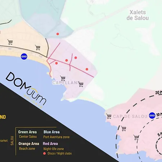Click the CAPELLANS place label
The height and width of the screenshot is (162, 162).
click(x=66, y=82)
